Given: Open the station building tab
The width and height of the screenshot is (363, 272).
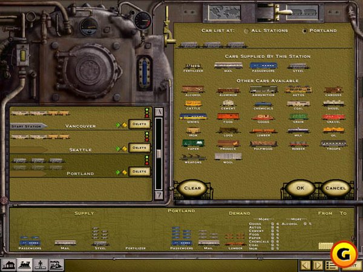Looking at the screenshot, I should [9, 265].
